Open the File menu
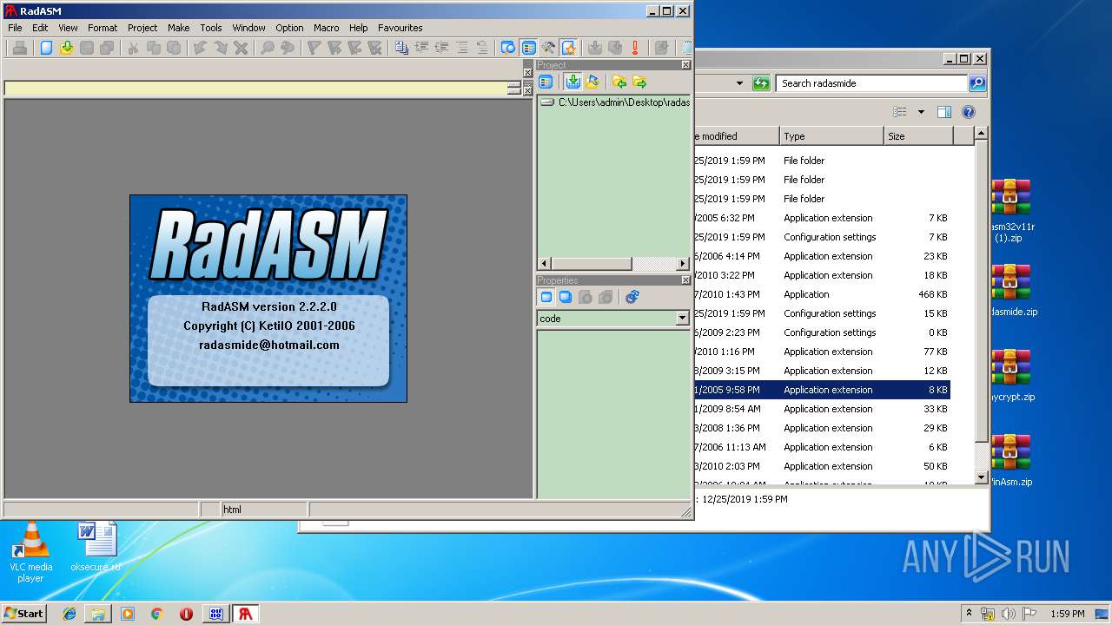The image size is (1112, 625). 15,28
